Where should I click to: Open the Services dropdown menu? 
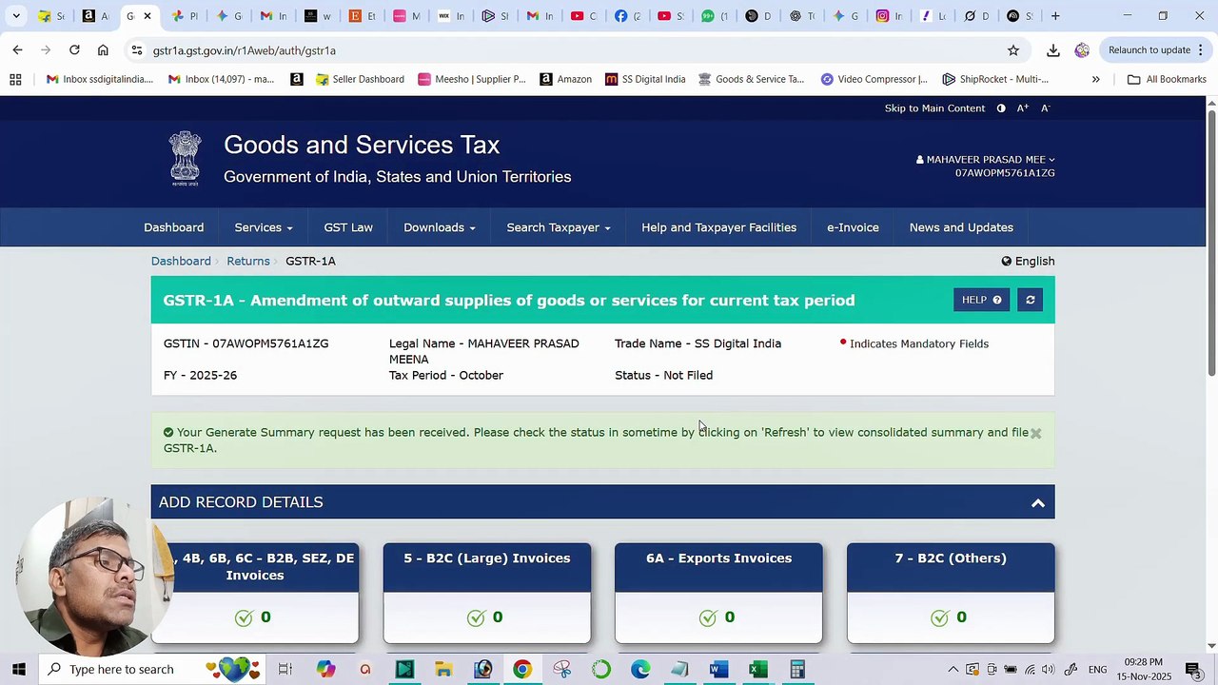point(264,227)
